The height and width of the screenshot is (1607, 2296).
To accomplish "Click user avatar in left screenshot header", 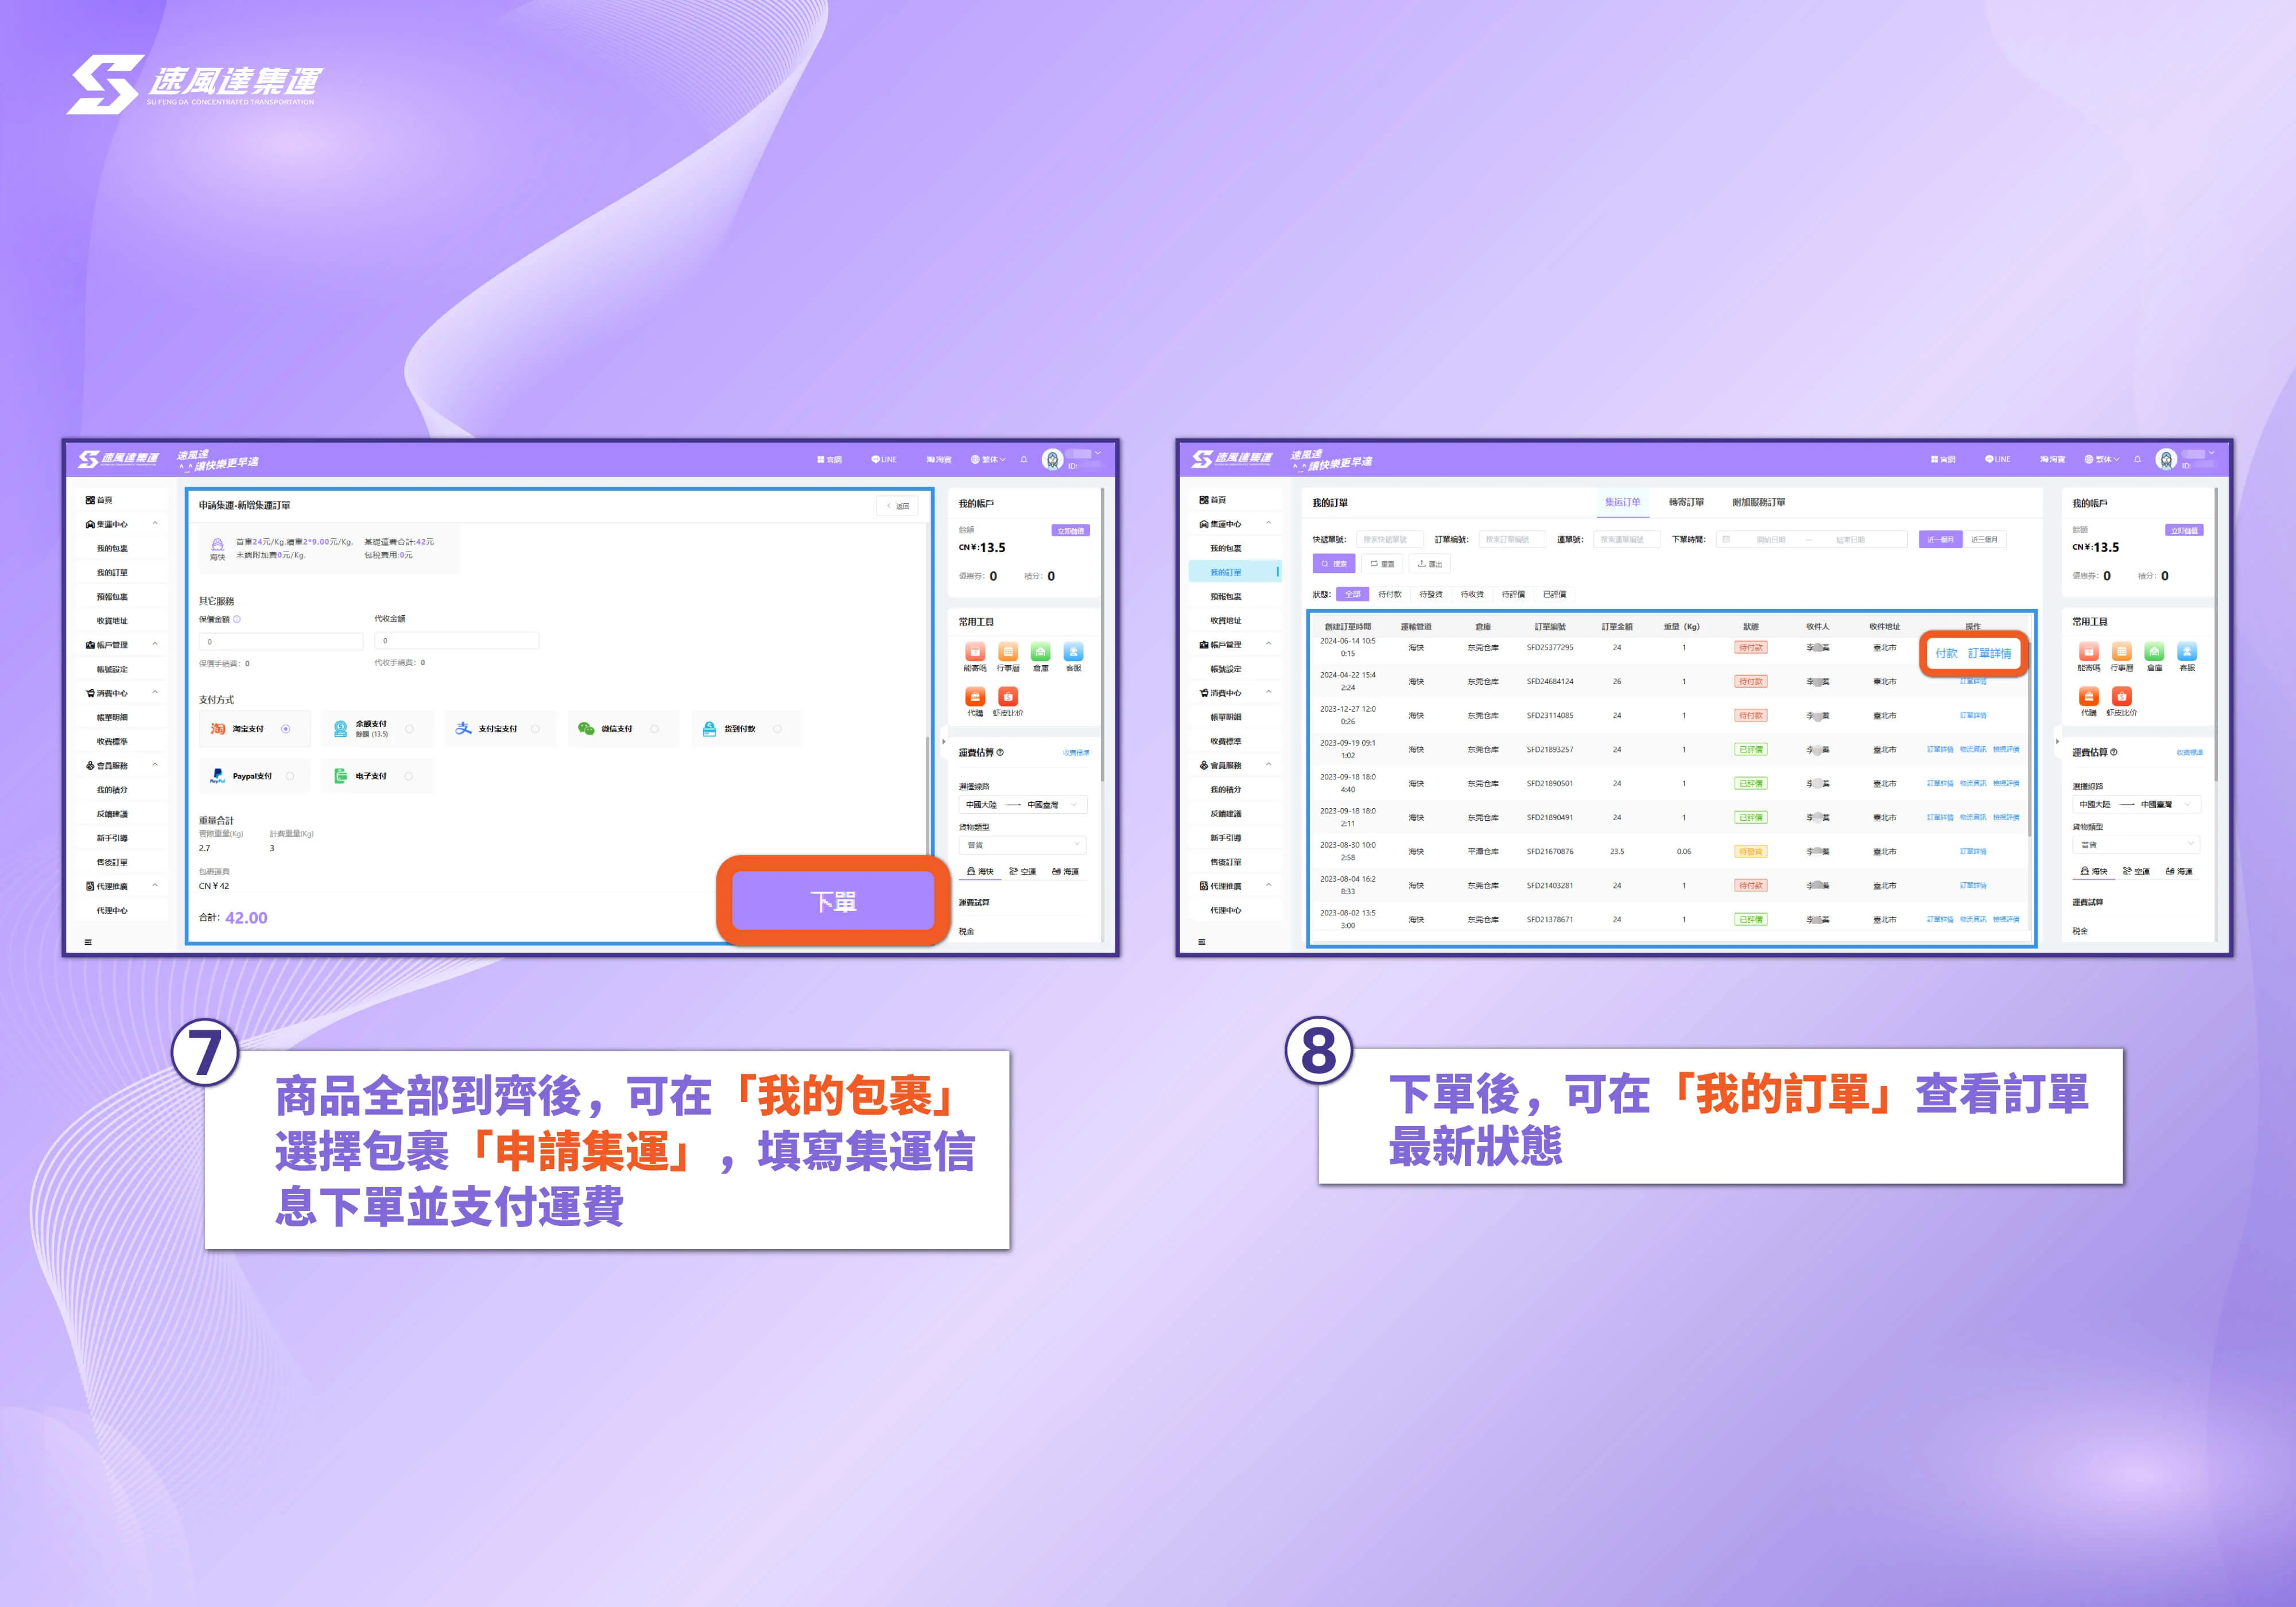I will pos(1052,459).
